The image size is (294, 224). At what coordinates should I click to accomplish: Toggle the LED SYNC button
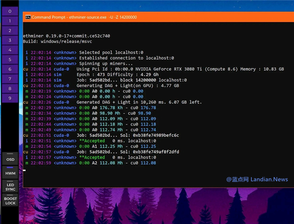pos(10,186)
